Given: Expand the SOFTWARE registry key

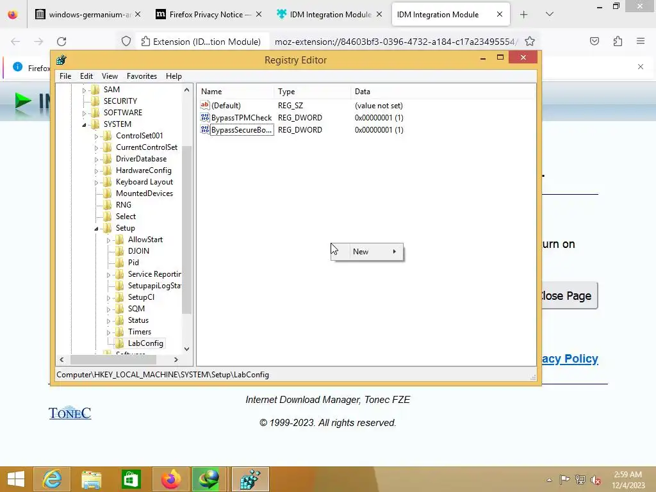Looking at the screenshot, I should (x=84, y=113).
